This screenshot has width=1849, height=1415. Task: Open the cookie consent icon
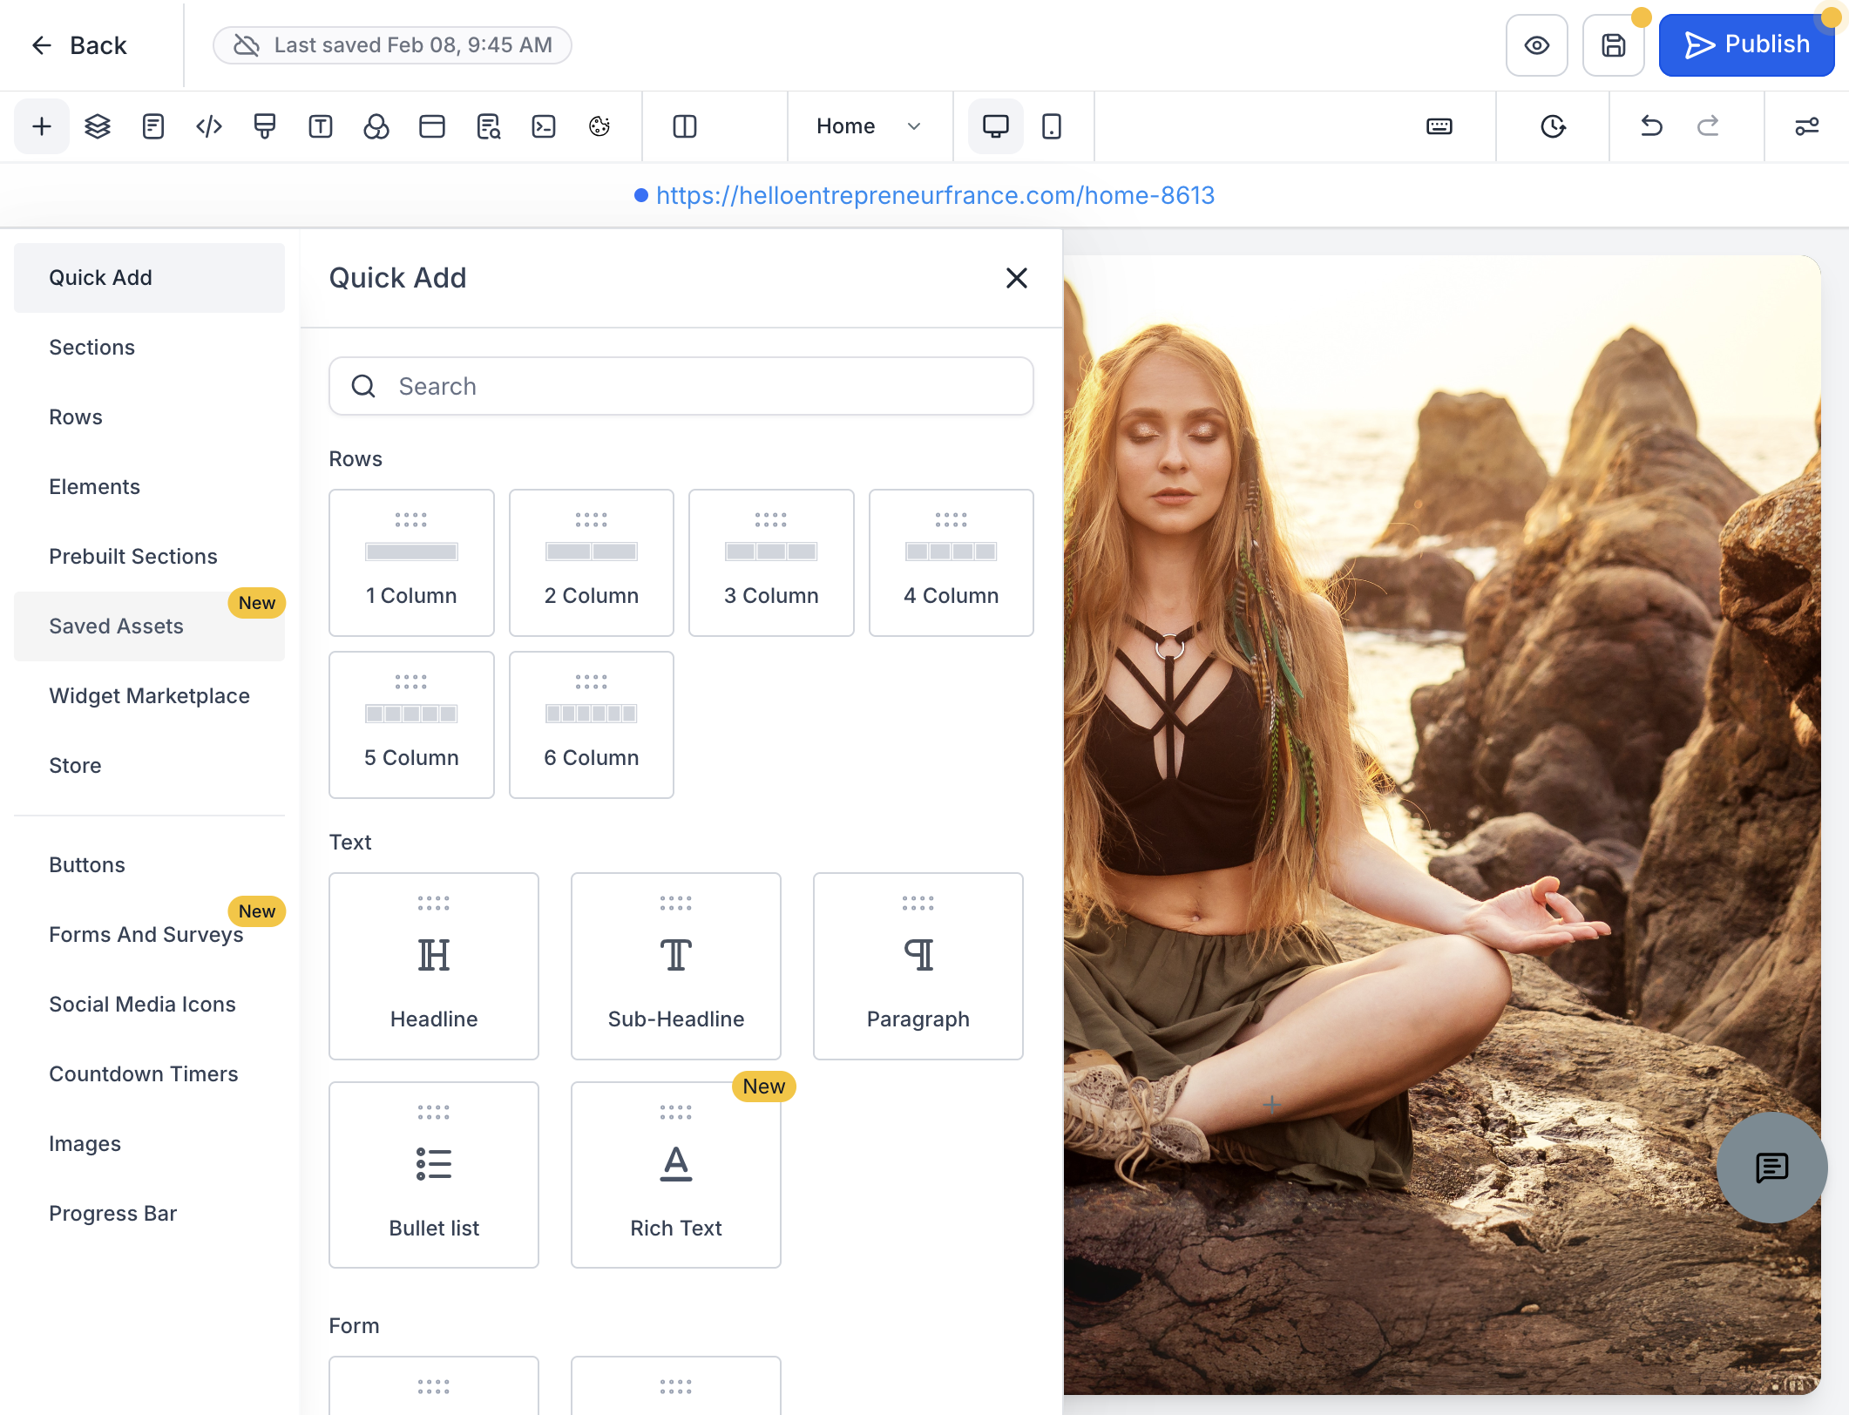click(599, 126)
